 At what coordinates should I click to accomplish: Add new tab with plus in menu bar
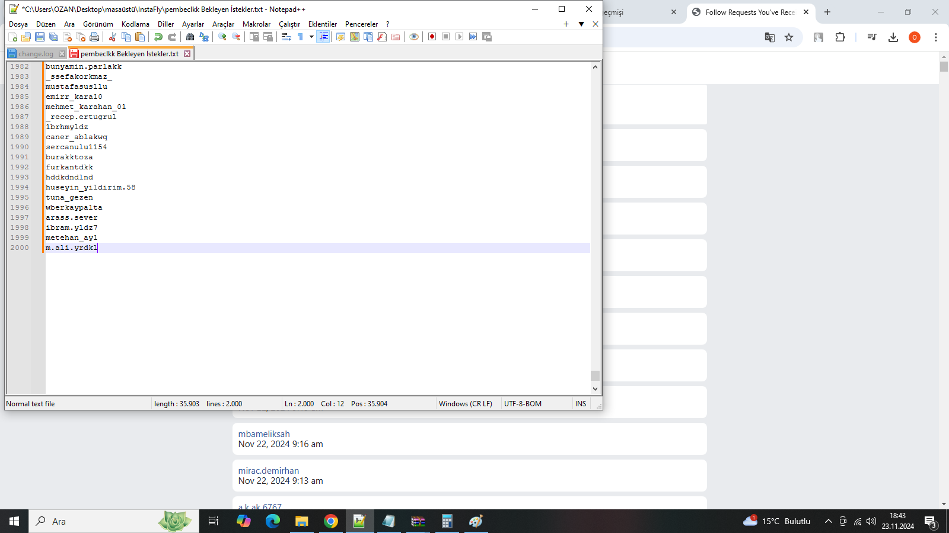(x=566, y=24)
